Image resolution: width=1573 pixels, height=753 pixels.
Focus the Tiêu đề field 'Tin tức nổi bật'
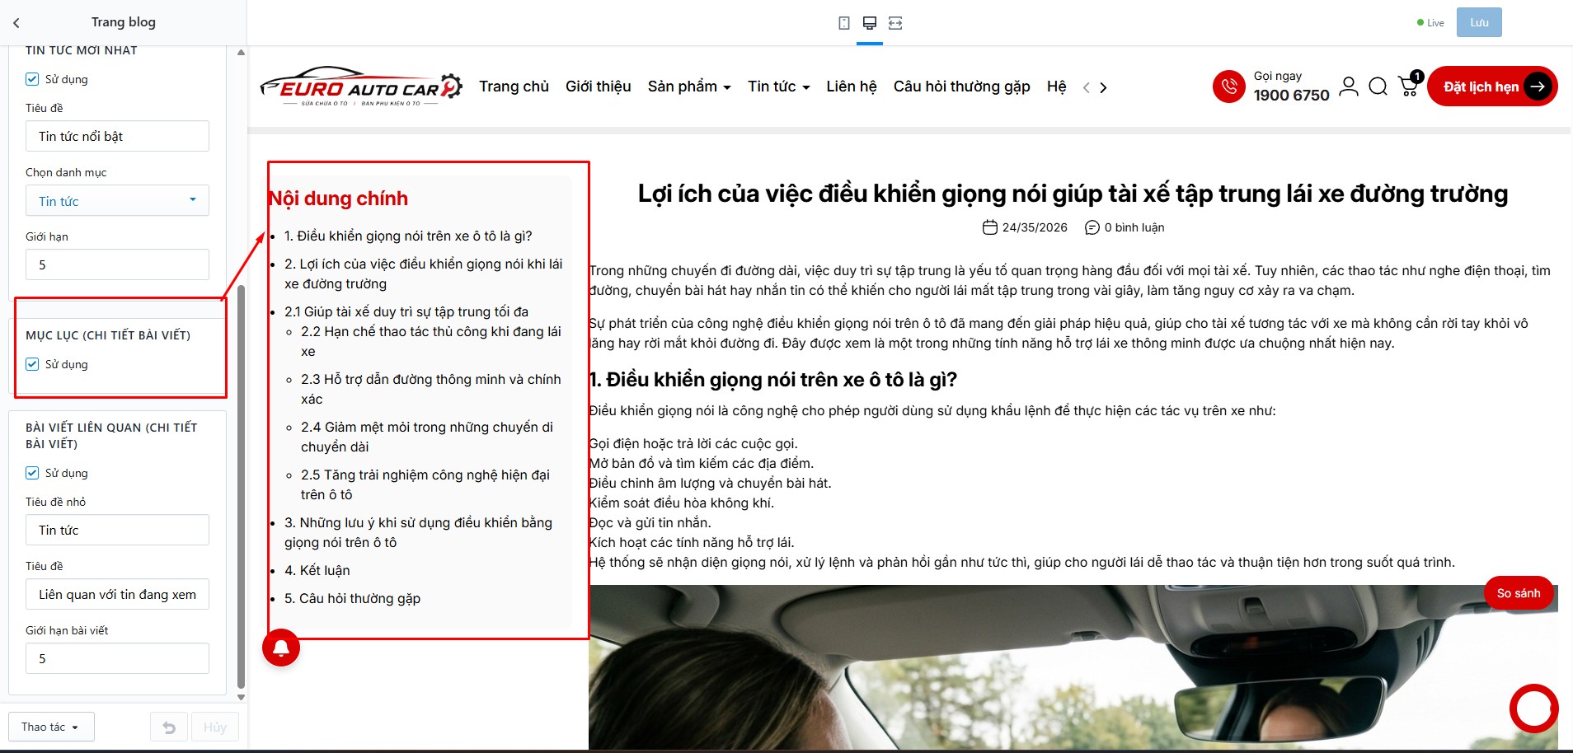coord(117,136)
